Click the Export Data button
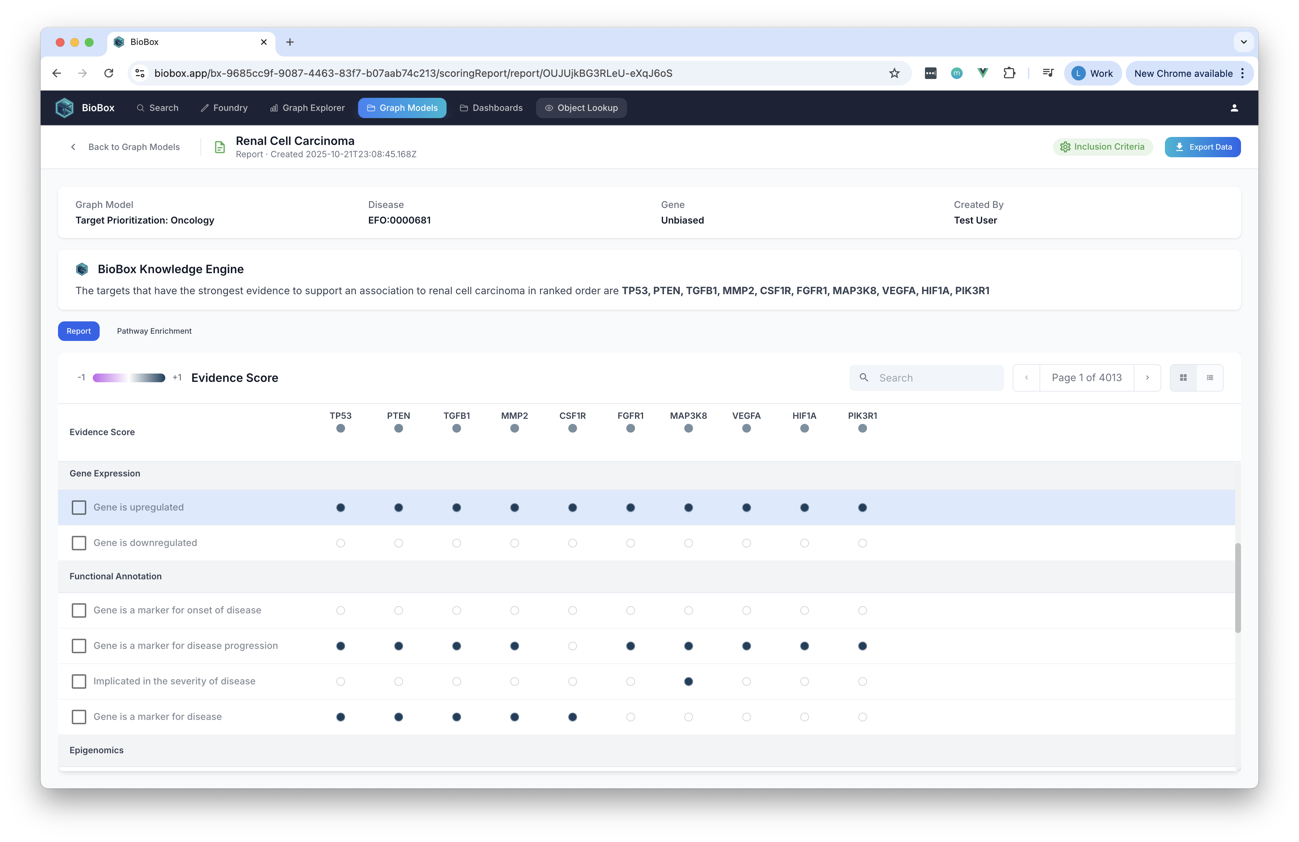Viewport: 1299px width, 842px height. click(x=1202, y=147)
